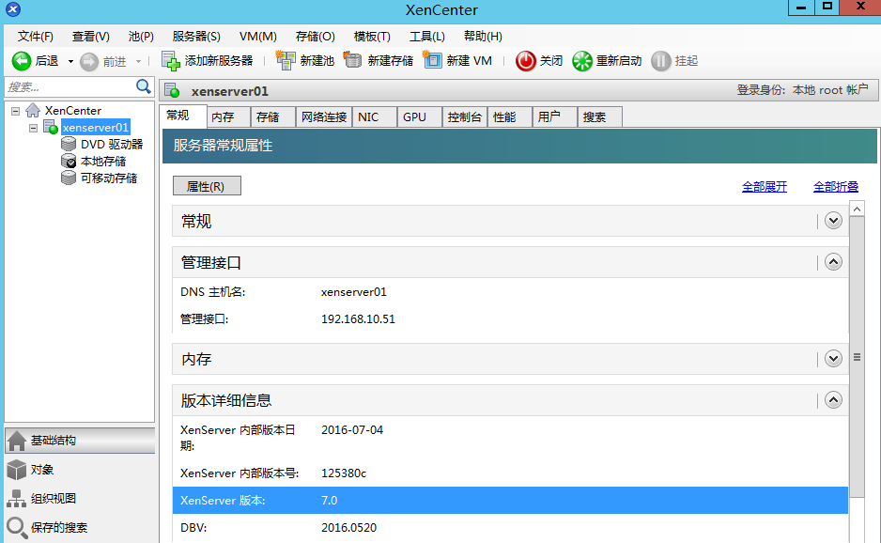Collapse the 版本详细信息 section chevron

pyautogui.click(x=833, y=399)
